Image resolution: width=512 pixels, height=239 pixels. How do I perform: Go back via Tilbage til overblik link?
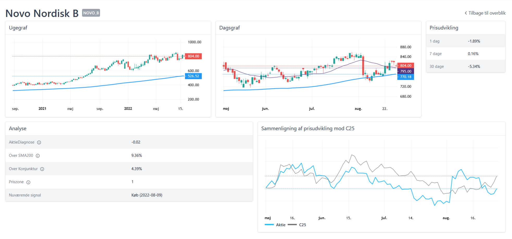click(485, 13)
